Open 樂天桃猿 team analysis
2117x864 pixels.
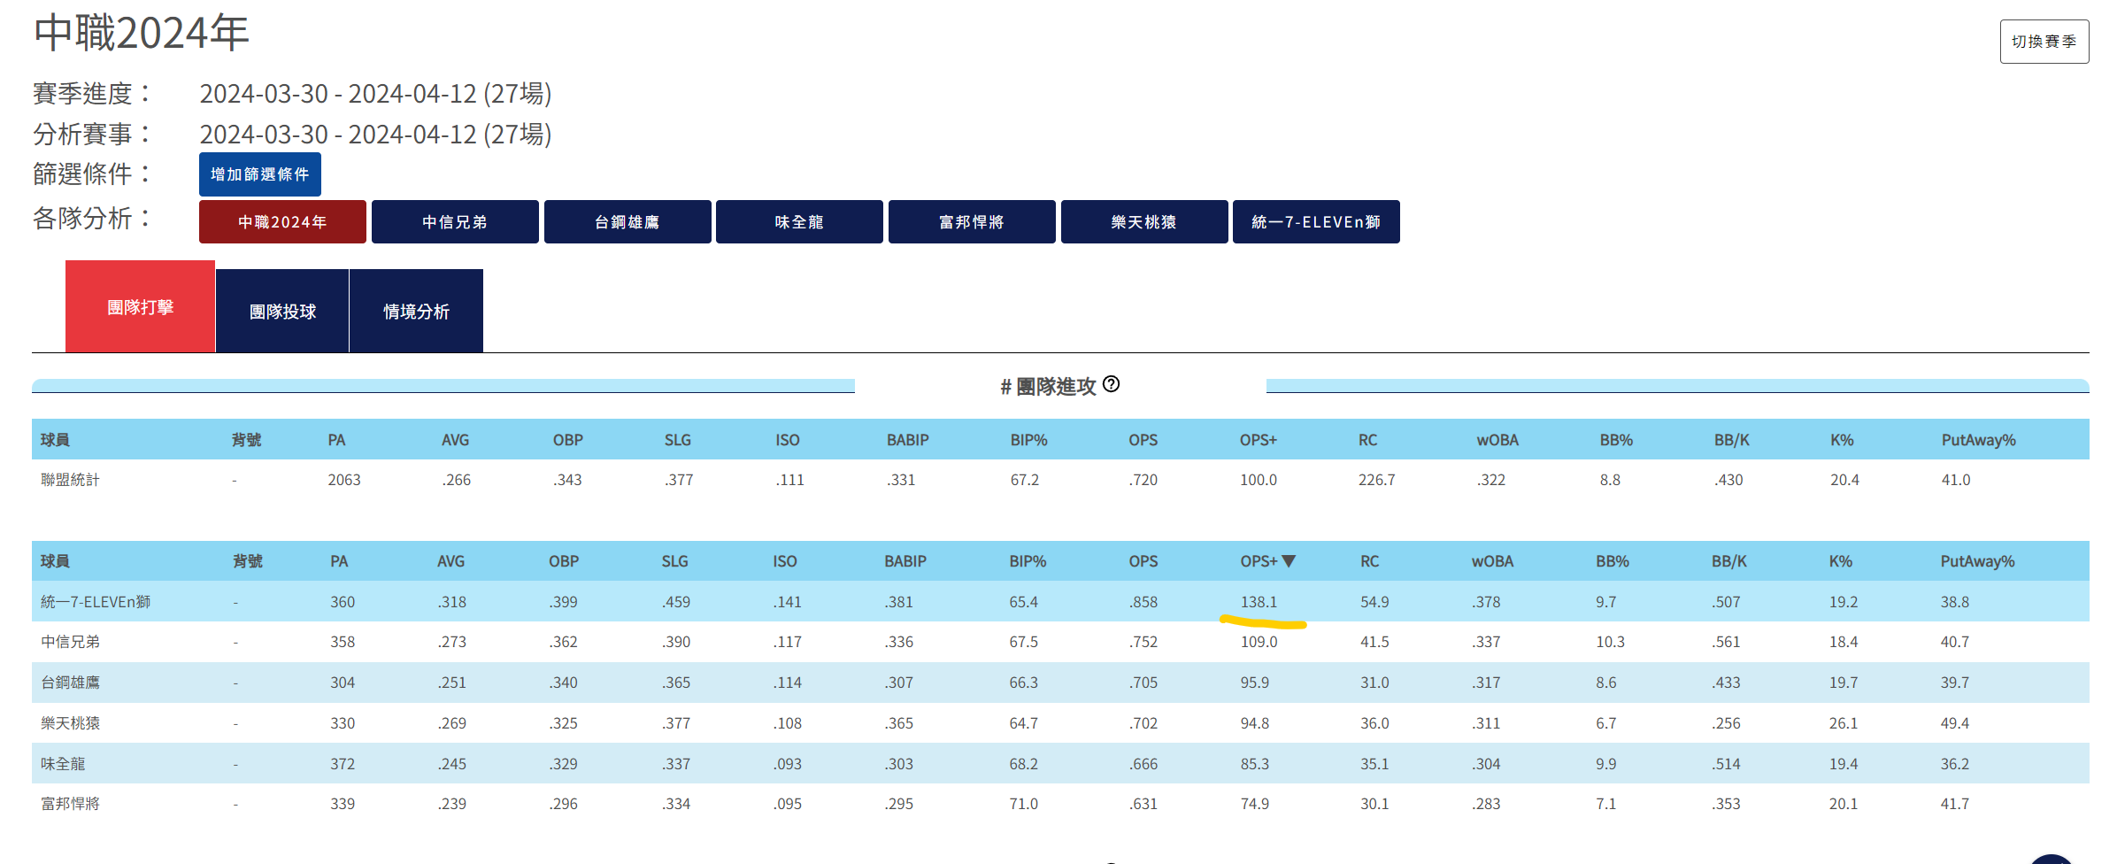(x=1143, y=222)
